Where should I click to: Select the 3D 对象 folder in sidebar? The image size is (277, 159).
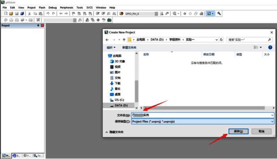coord(119,61)
